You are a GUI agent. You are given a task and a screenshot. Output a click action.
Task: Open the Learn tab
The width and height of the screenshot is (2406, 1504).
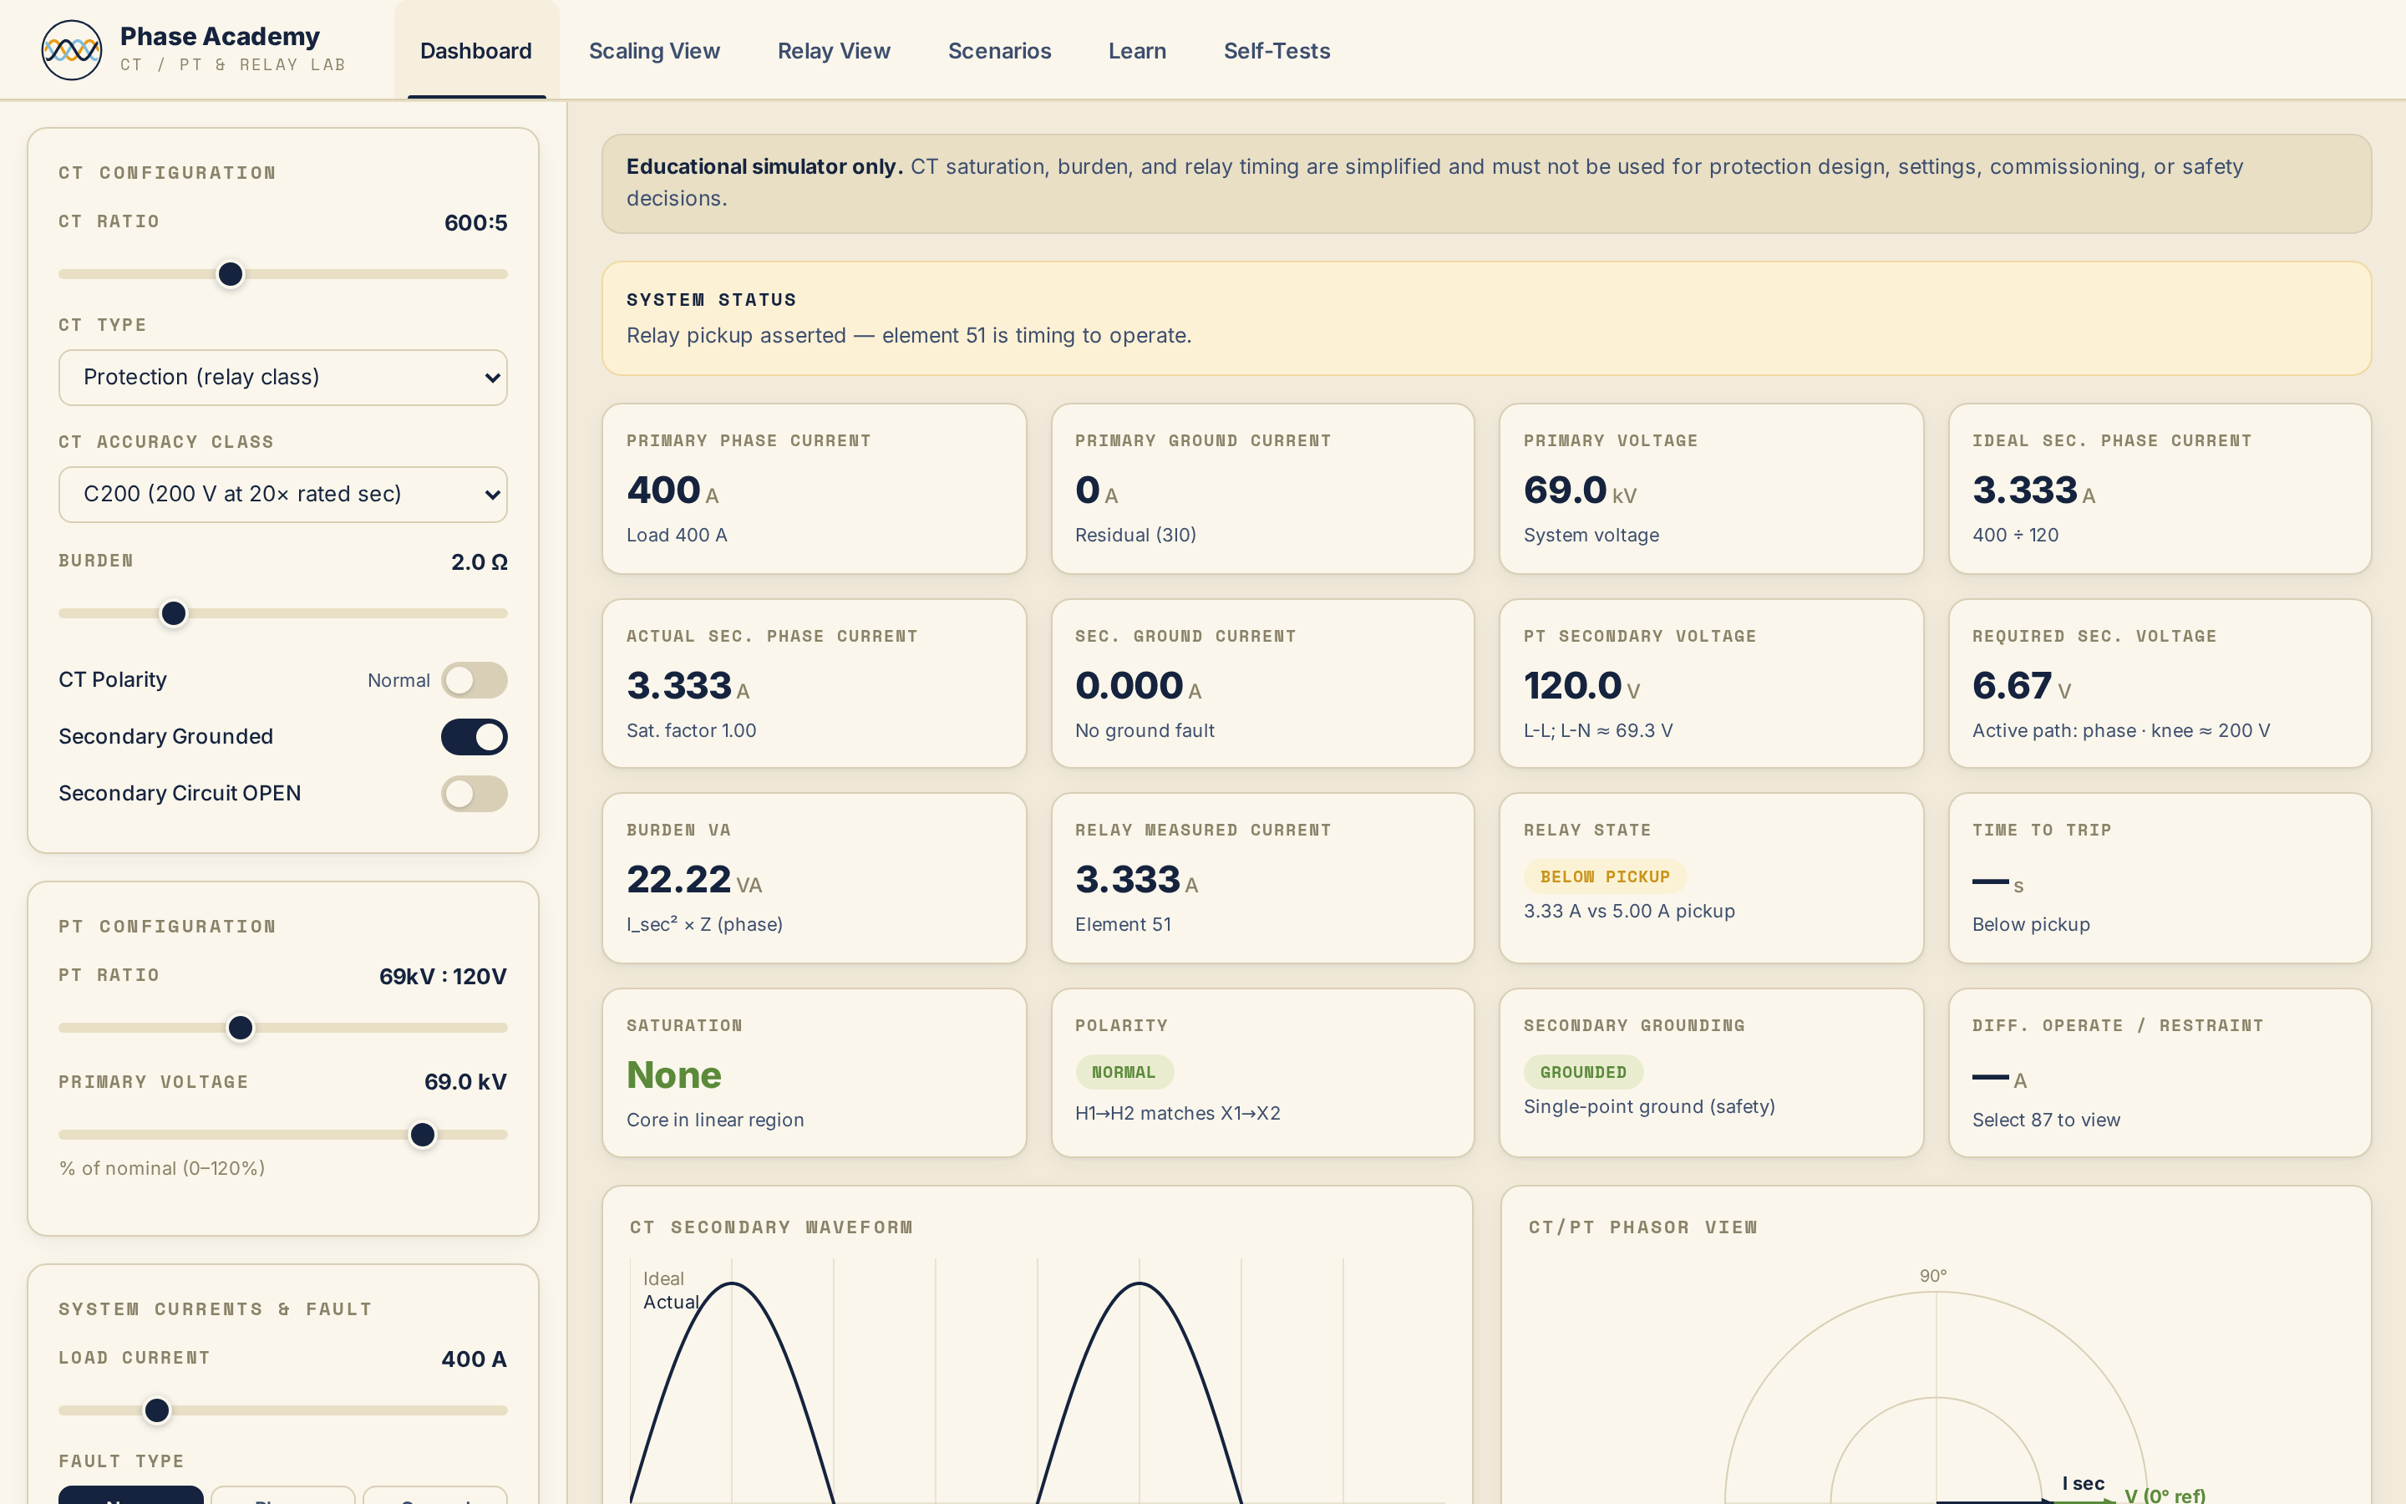tap(1137, 51)
